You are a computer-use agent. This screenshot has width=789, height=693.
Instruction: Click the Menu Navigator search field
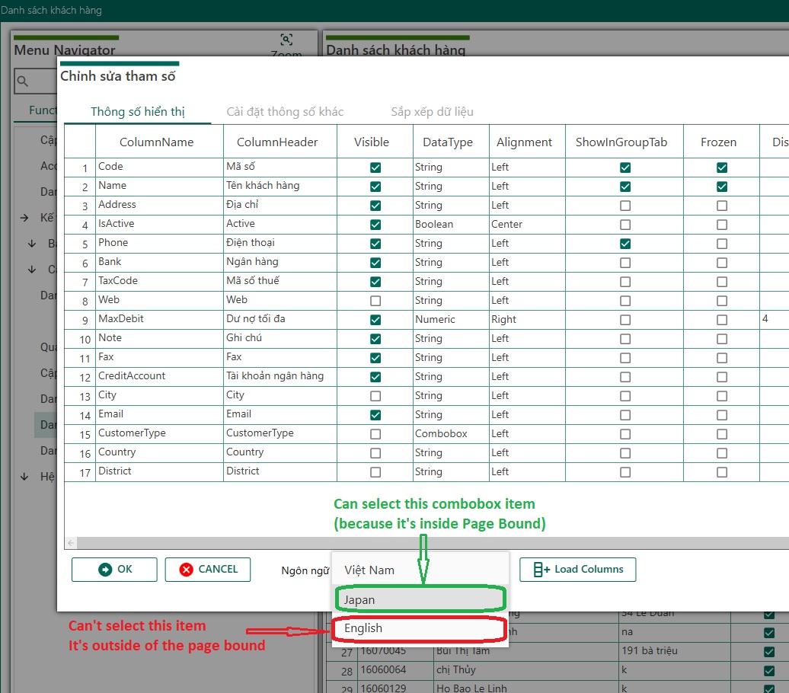[x=35, y=81]
